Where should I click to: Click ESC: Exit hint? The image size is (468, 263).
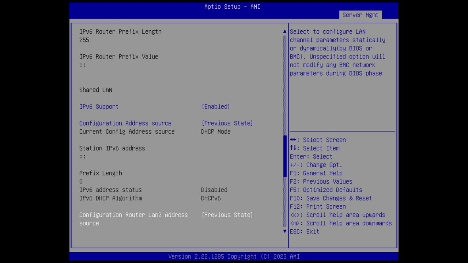pos(305,232)
